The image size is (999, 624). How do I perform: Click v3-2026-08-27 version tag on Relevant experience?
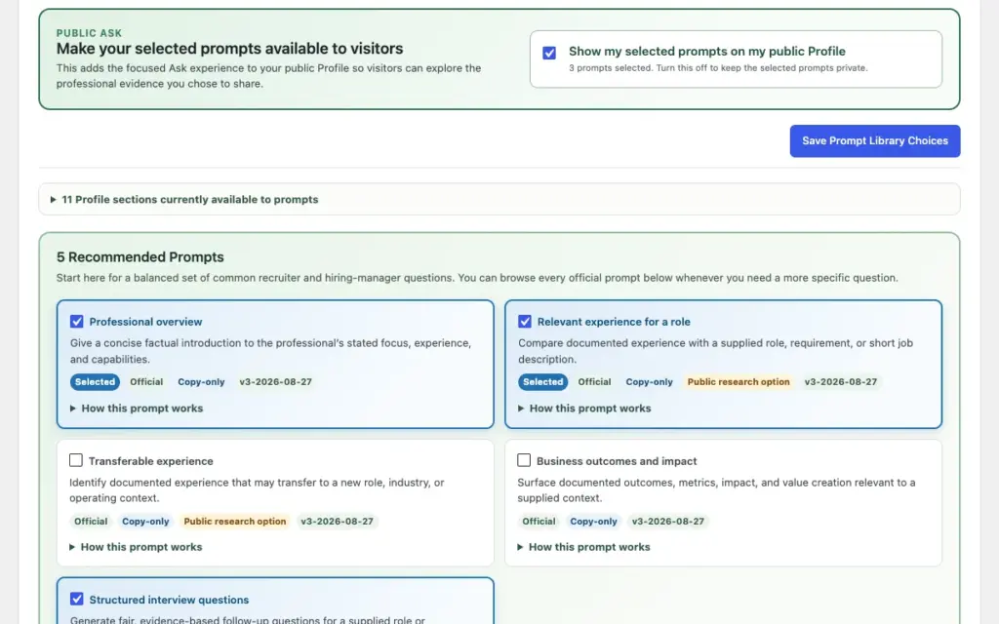(841, 382)
